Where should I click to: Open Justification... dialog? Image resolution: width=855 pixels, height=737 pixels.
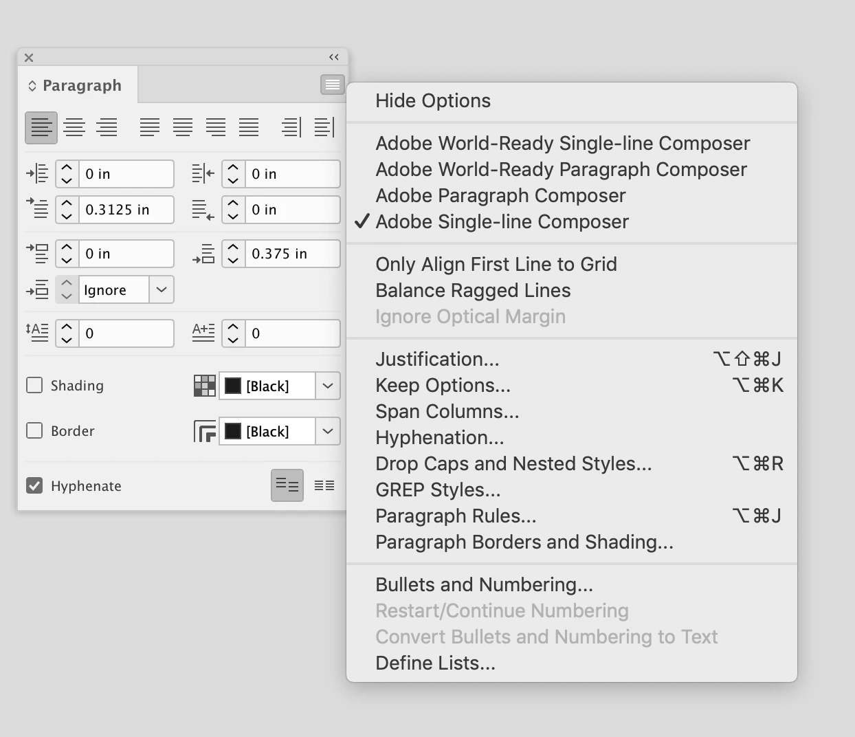point(571,359)
